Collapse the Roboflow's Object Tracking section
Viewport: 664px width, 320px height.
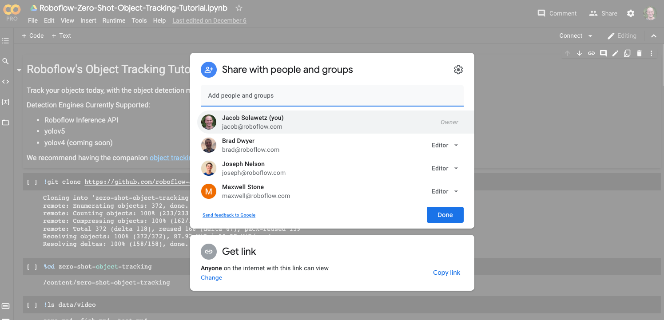(19, 70)
